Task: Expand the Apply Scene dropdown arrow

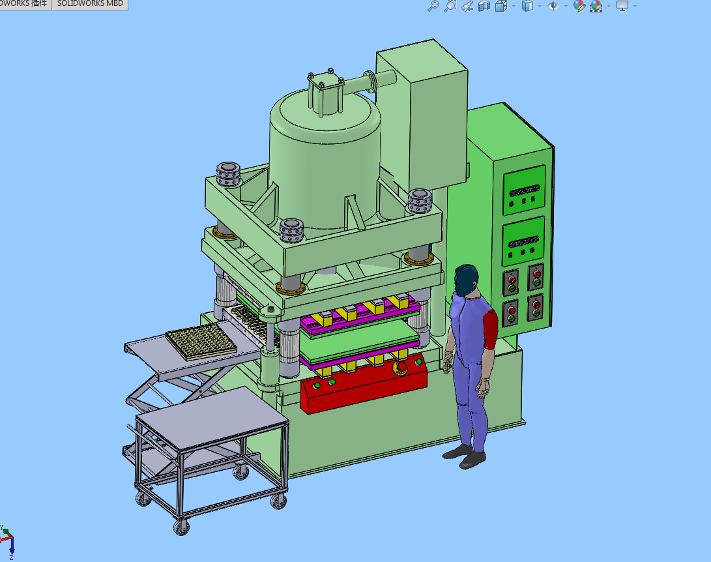Action: 609,7
